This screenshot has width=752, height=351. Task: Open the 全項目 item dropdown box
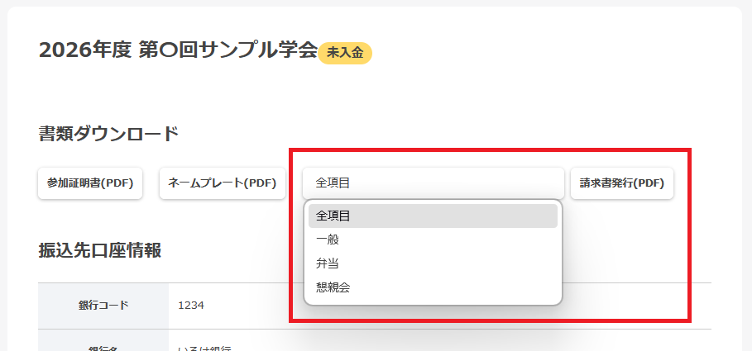pyautogui.click(x=433, y=183)
